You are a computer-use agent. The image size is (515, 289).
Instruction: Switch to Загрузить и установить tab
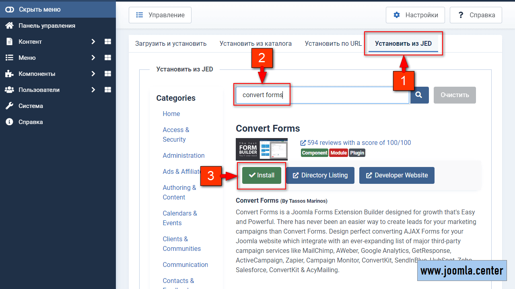coord(171,43)
